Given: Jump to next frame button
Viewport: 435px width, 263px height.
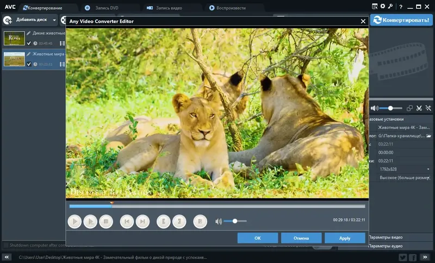Looking at the screenshot, I should click(142, 222).
